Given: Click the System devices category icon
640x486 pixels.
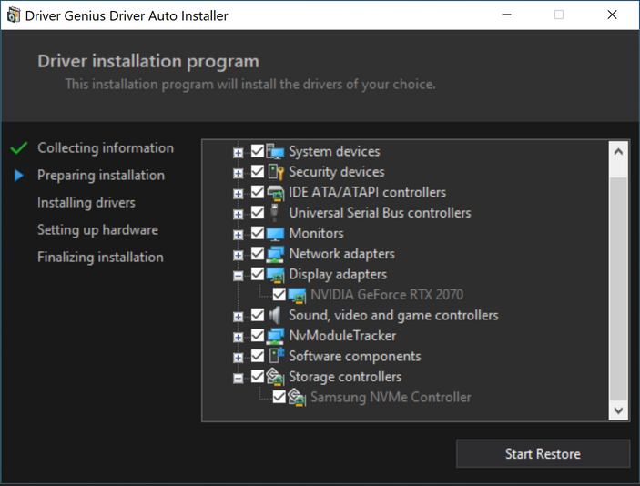Looking at the screenshot, I should tap(275, 151).
